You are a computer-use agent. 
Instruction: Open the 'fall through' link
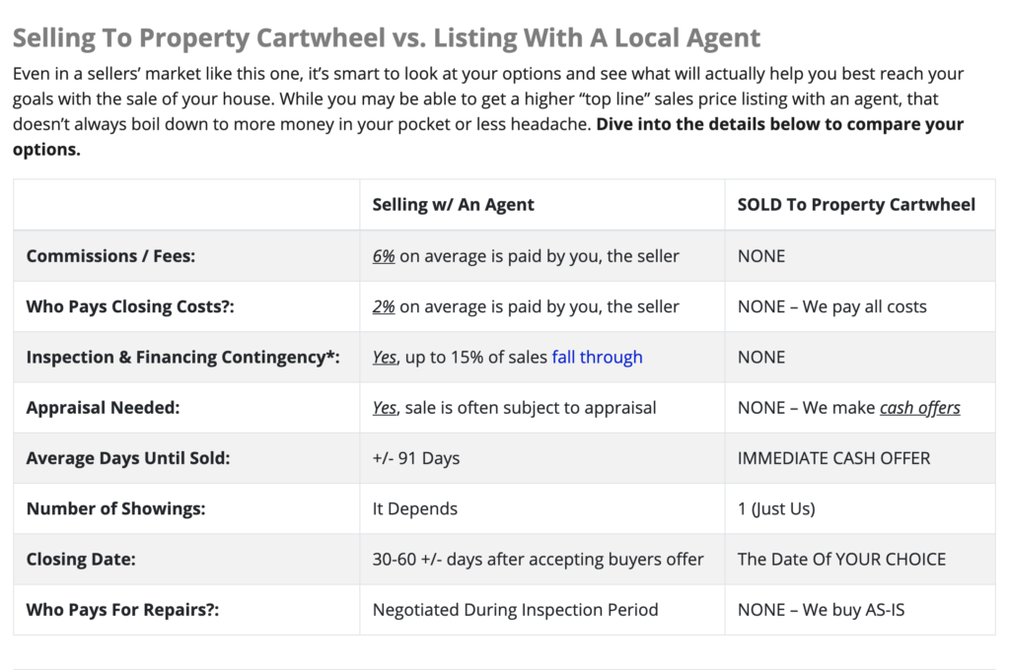coord(597,358)
